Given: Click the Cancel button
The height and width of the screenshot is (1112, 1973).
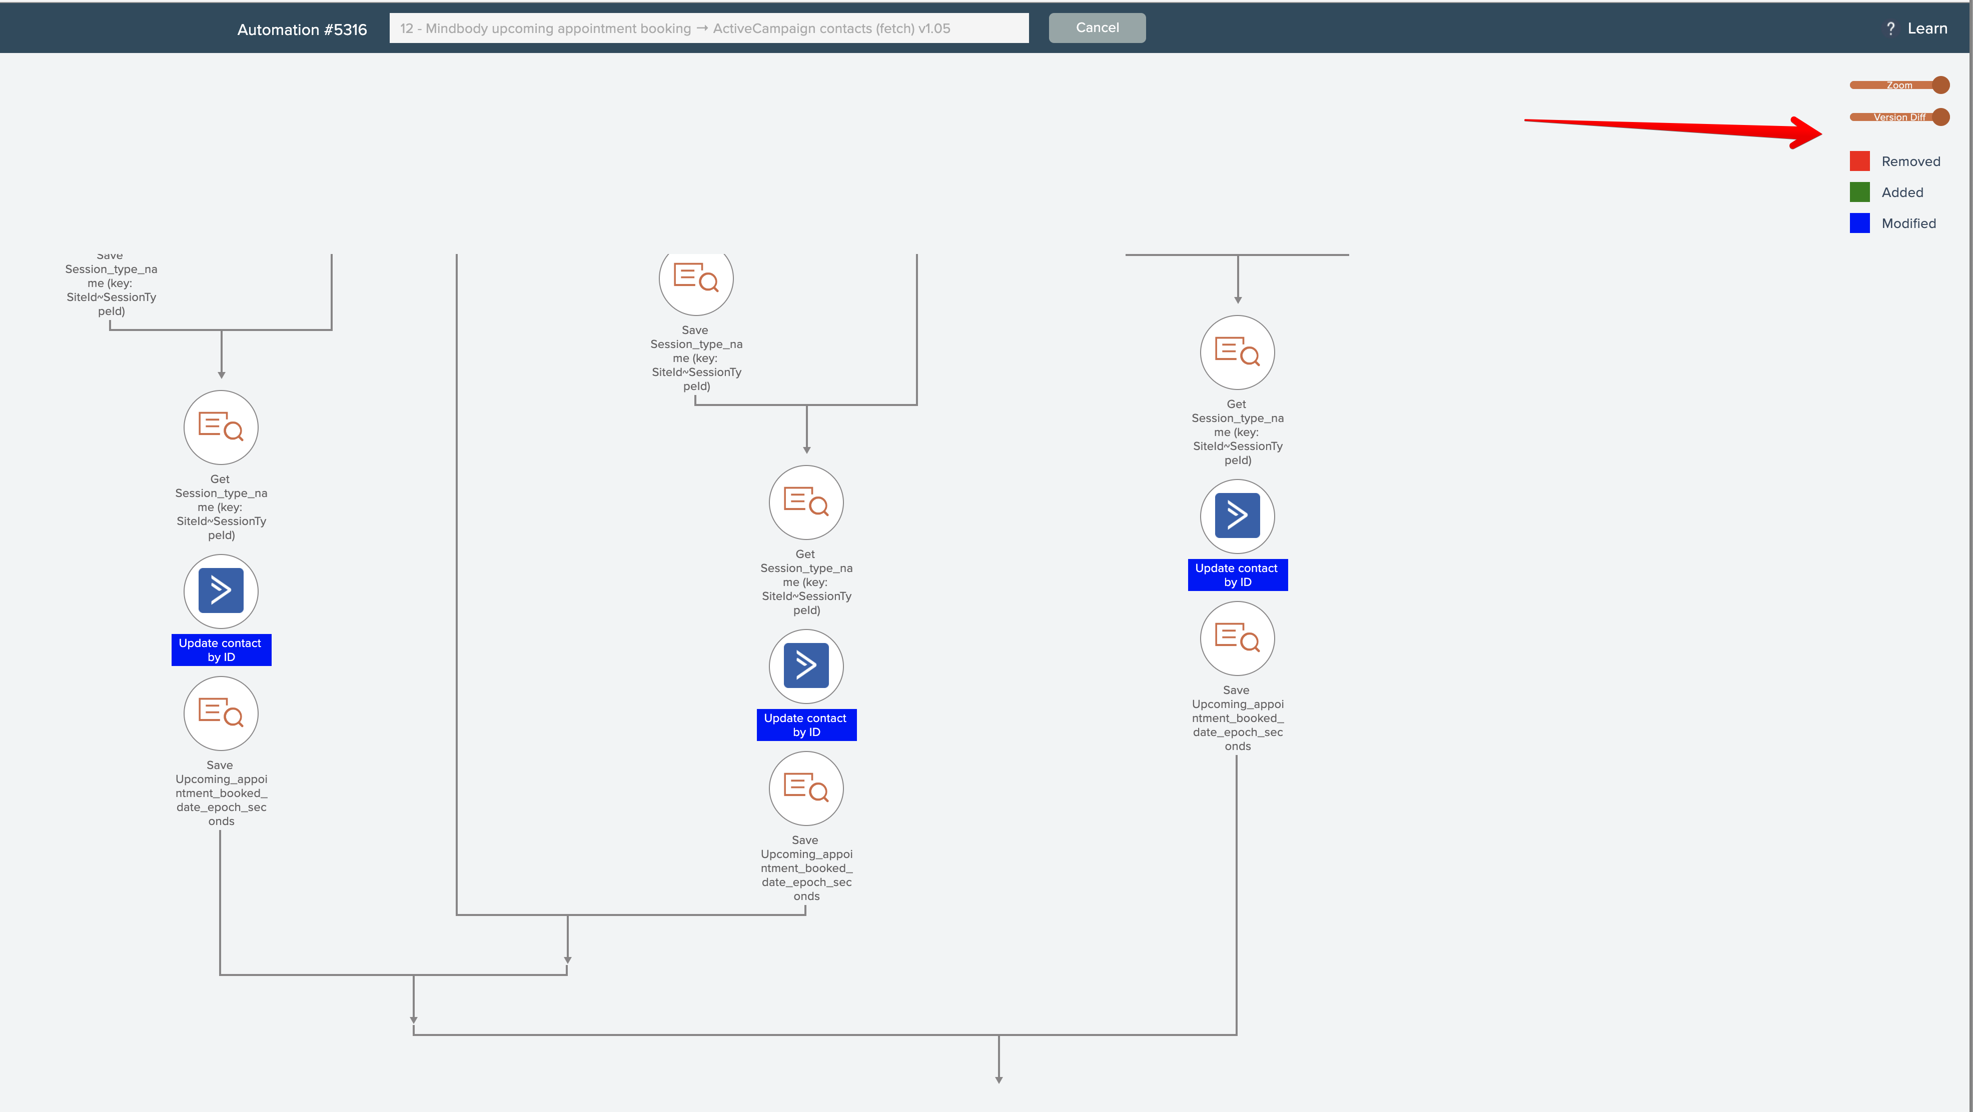Looking at the screenshot, I should [1097, 27].
